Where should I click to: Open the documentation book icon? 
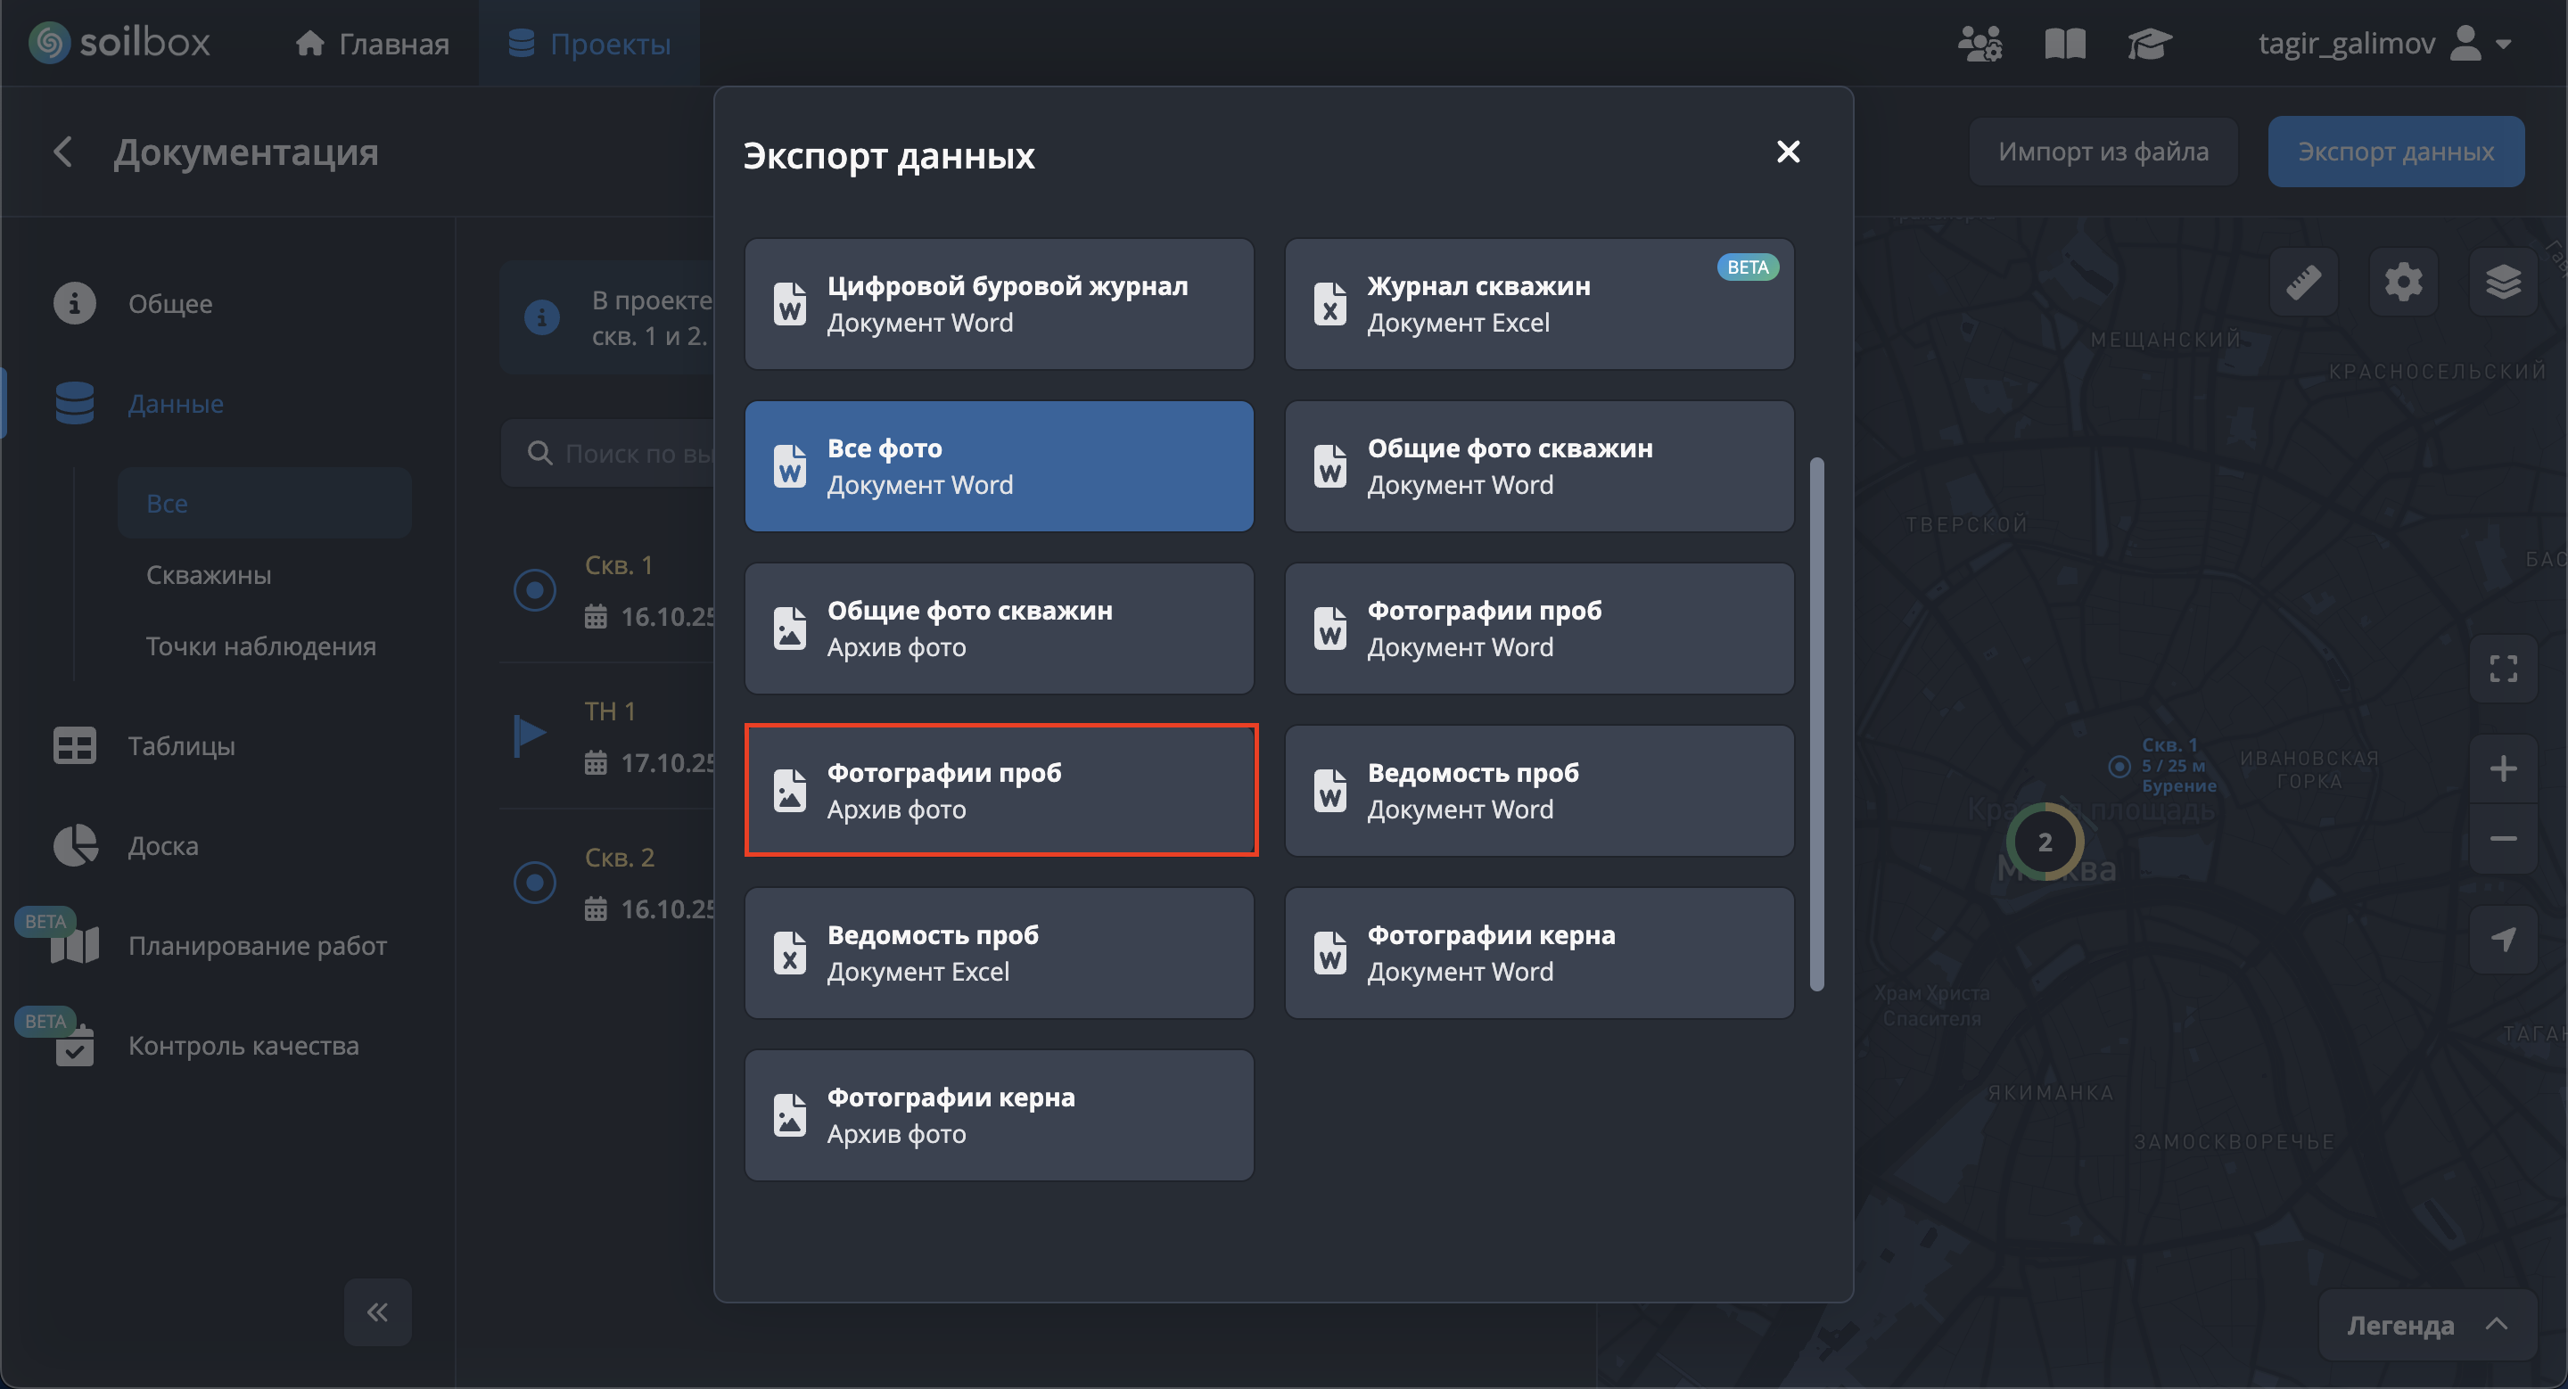[x=2064, y=44]
